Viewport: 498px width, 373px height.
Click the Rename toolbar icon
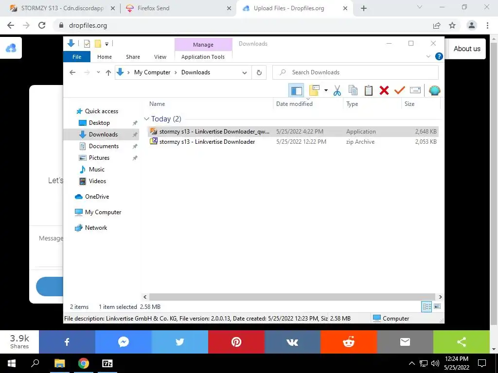pyautogui.click(x=415, y=90)
